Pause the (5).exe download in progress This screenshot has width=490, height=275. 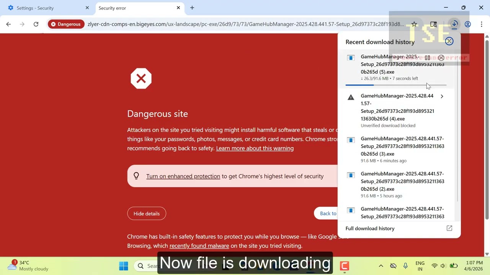427,58
